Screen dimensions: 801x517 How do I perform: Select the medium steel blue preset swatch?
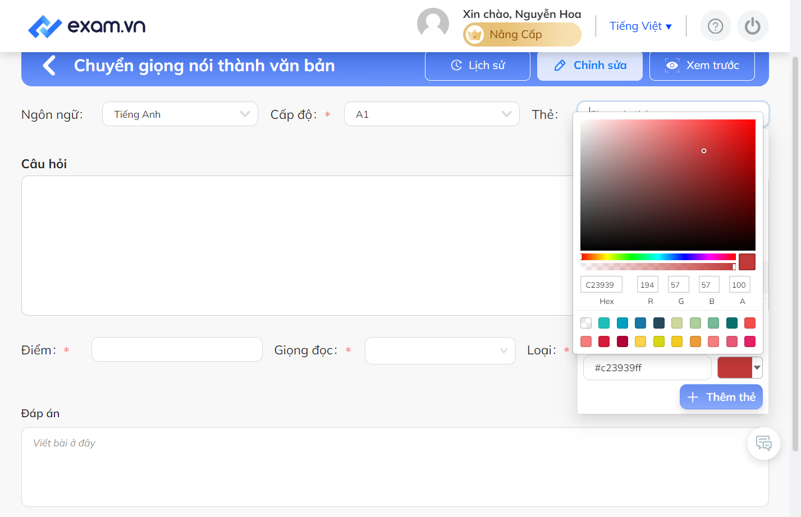(640, 323)
